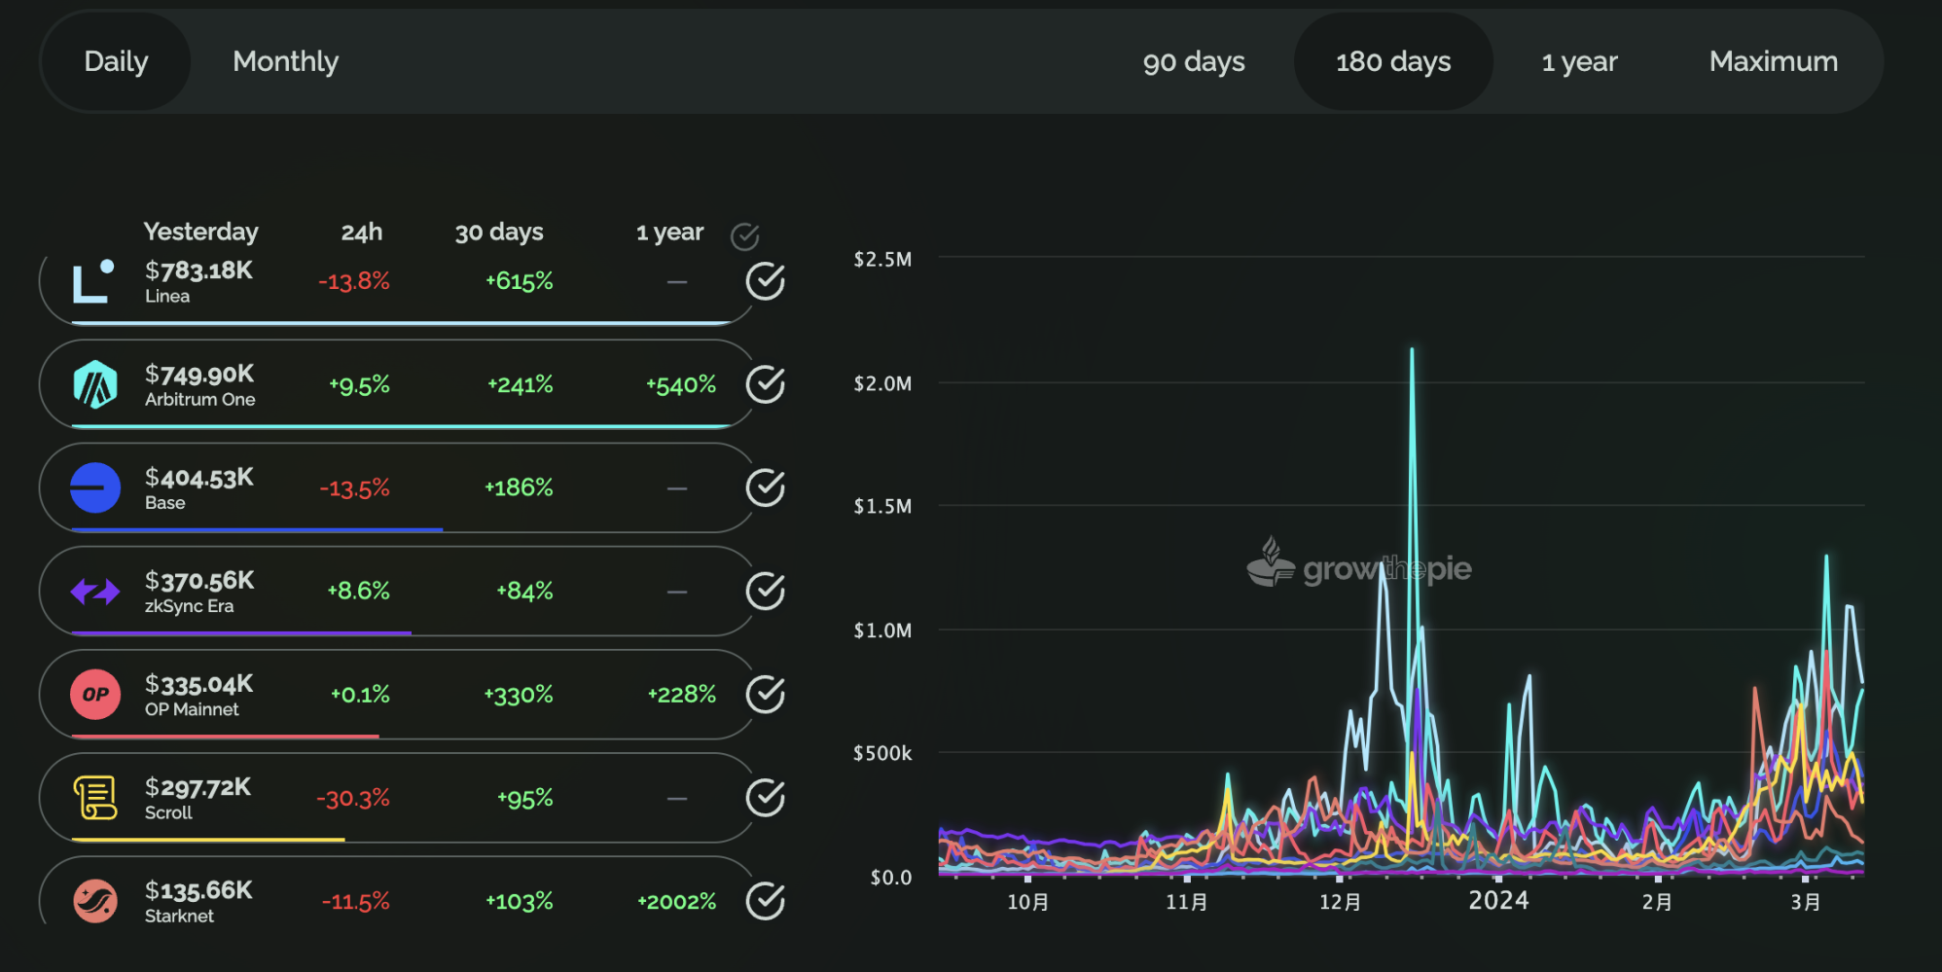Select the 1 year timespan
The image size is (1942, 972).
[x=1579, y=61]
